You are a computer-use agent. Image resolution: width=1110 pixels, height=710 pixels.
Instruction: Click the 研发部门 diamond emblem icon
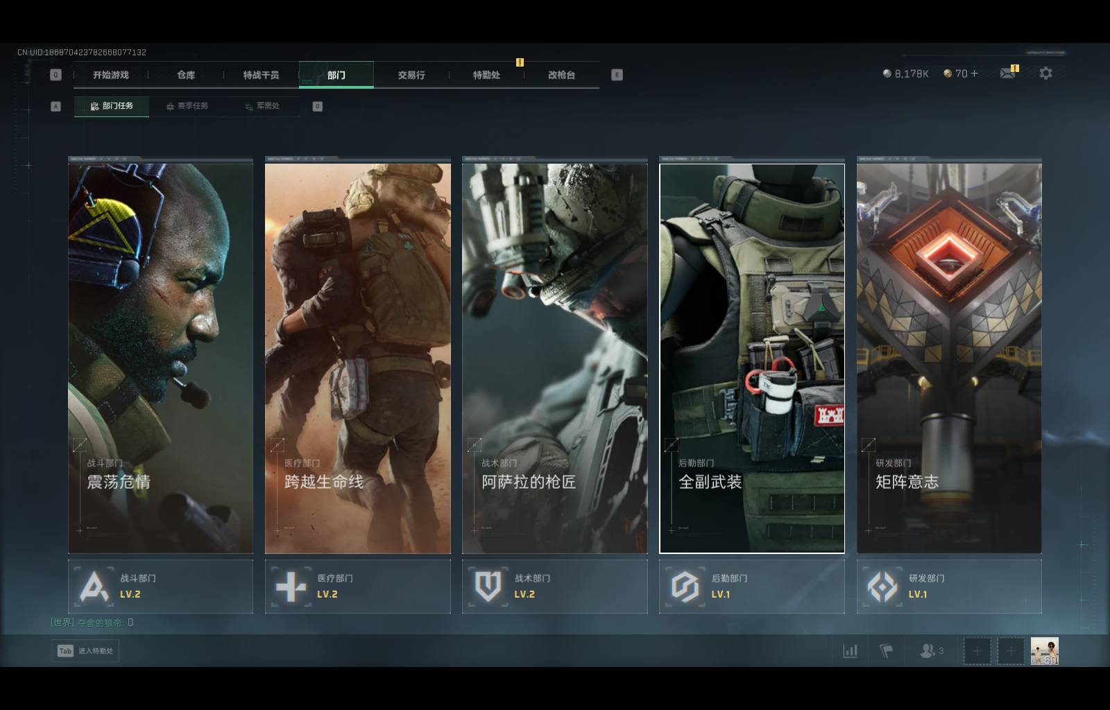pyautogui.click(x=882, y=587)
